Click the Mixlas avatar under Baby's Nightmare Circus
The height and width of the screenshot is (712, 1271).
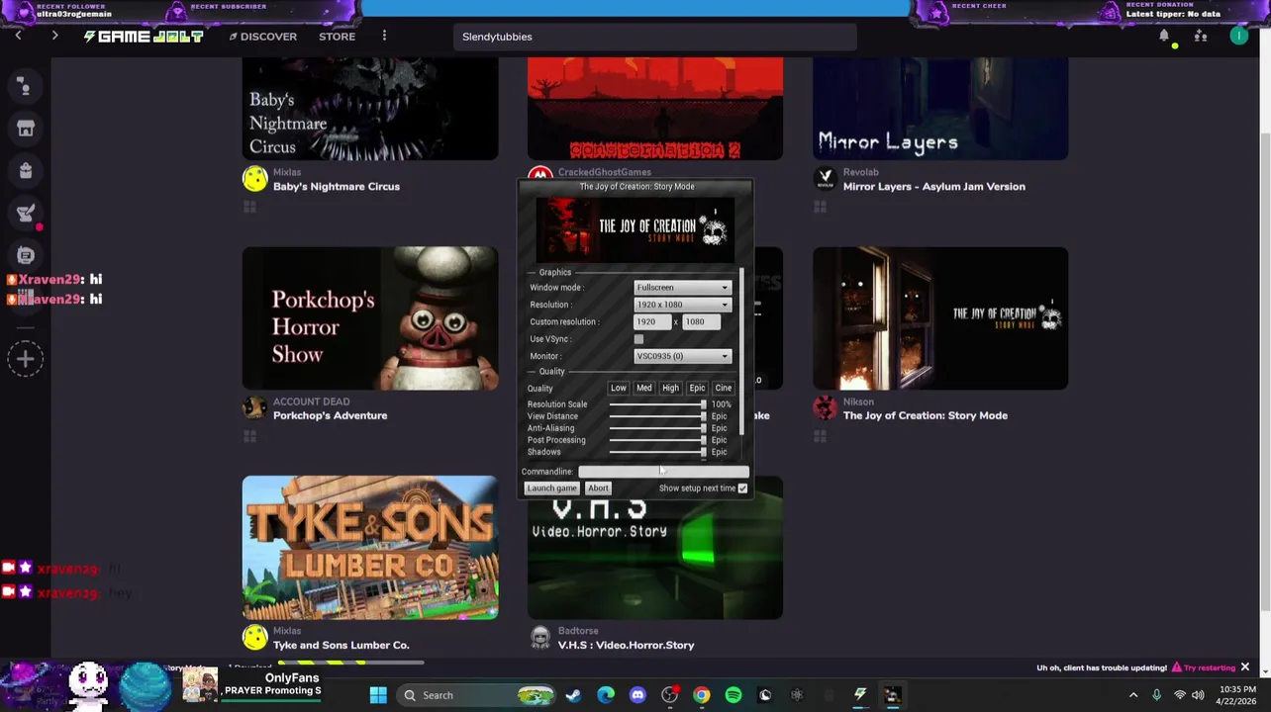(254, 179)
